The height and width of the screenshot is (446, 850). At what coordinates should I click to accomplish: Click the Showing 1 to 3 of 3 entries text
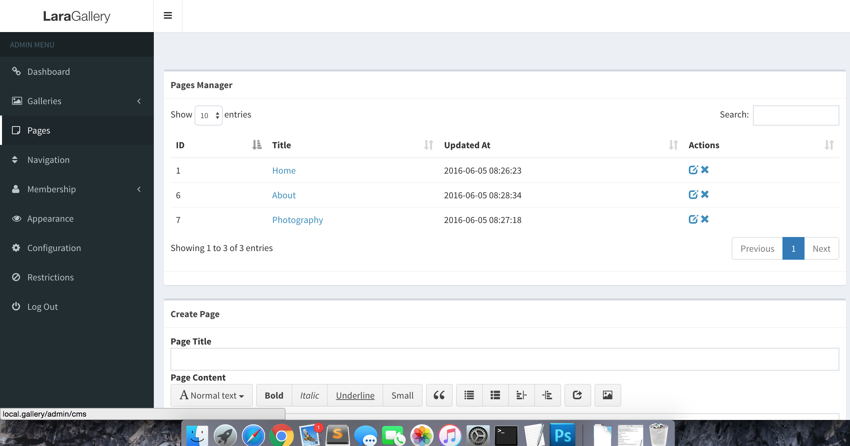click(x=222, y=248)
